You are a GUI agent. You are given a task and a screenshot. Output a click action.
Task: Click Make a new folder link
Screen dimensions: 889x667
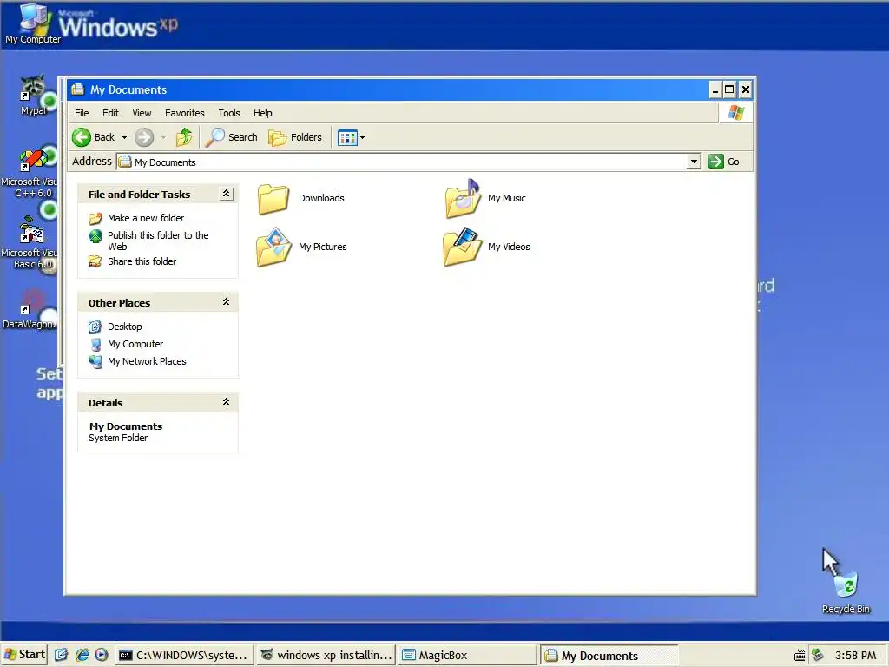coord(146,218)
